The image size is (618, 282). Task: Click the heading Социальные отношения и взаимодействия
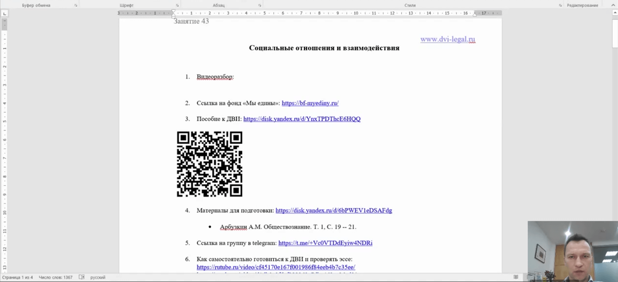coord(324,48)
